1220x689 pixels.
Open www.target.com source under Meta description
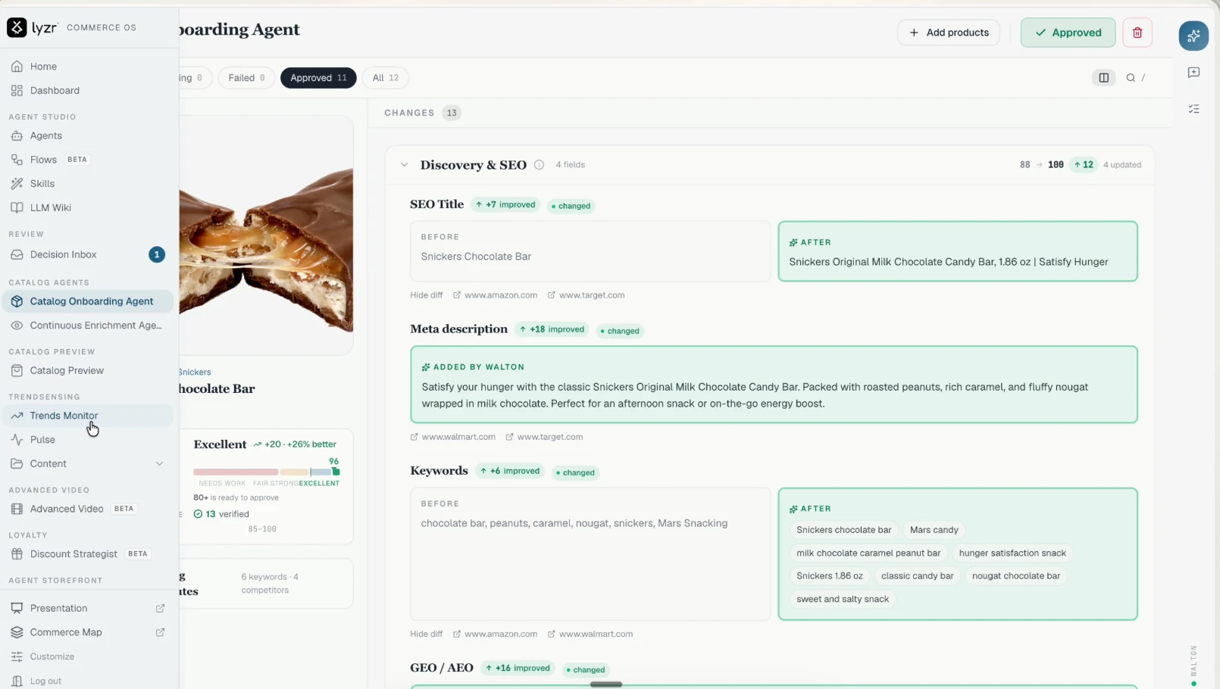(x=544, y=437)
